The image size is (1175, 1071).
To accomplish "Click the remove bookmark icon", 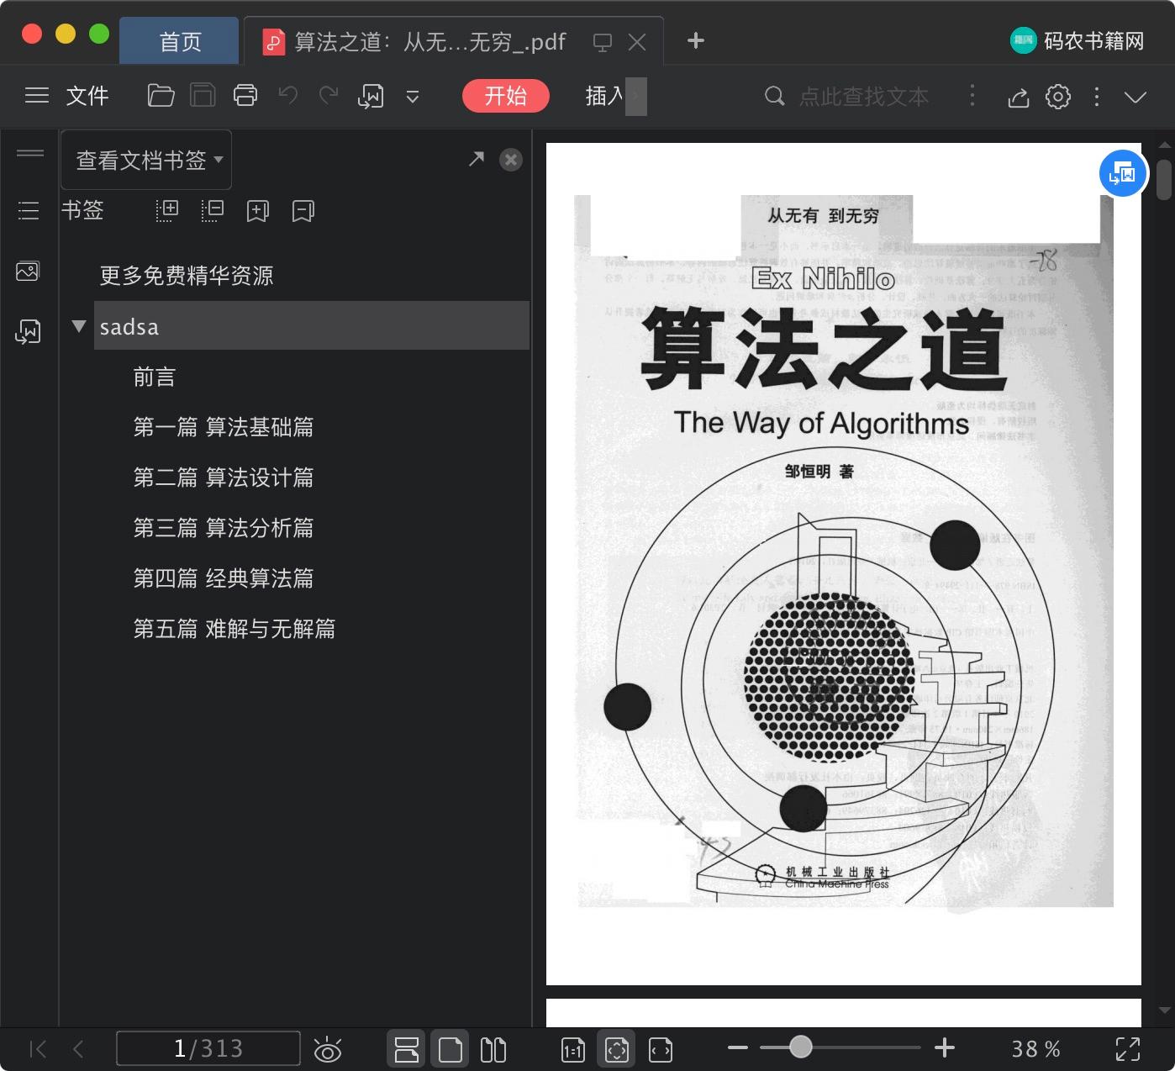I will tap(303, 211).
